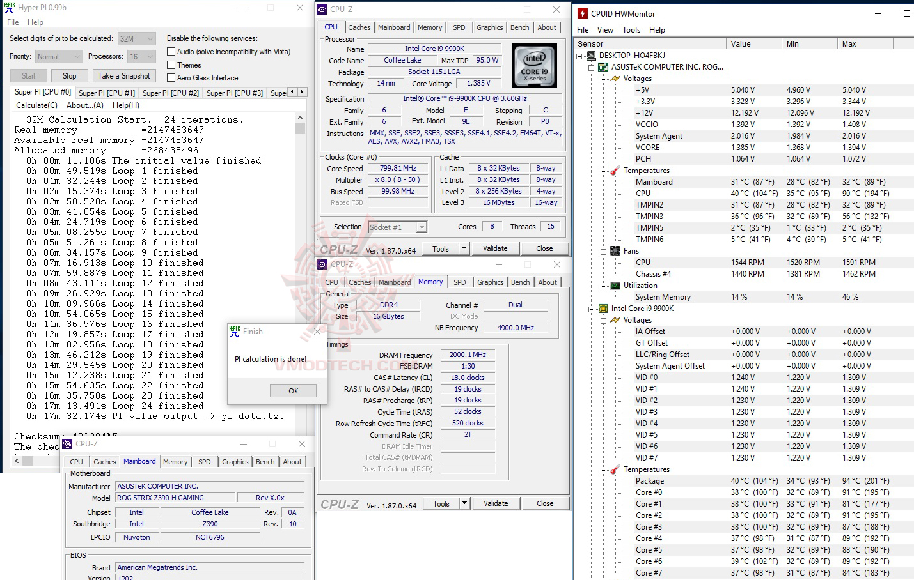
Task: Check the Themes disable option
Action: 171,65
